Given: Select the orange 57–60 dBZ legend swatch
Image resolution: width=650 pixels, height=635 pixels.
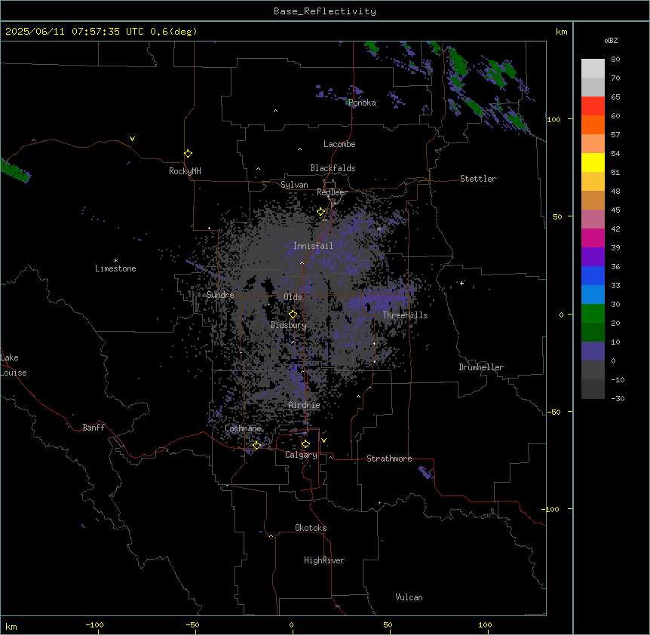Looking at the screenshot, I should 593,124.
